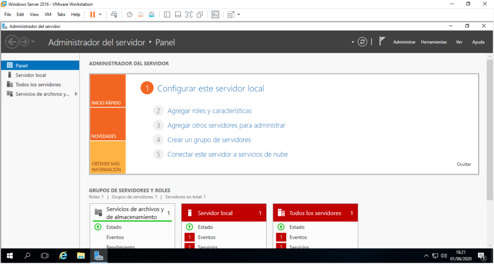
Task: Click the red Todos los servidores tile header
Action: [x=315, y=213]
